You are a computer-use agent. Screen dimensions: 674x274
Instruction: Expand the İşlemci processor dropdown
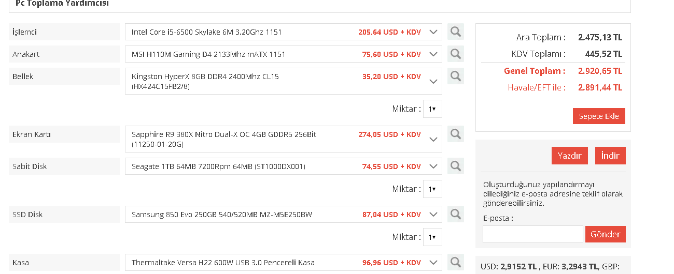pos(433,32)
